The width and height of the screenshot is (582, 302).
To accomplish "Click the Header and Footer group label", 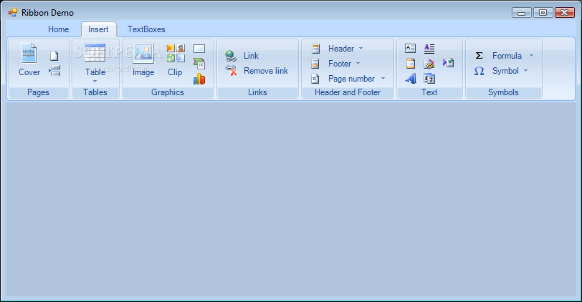I will point(348,92).
